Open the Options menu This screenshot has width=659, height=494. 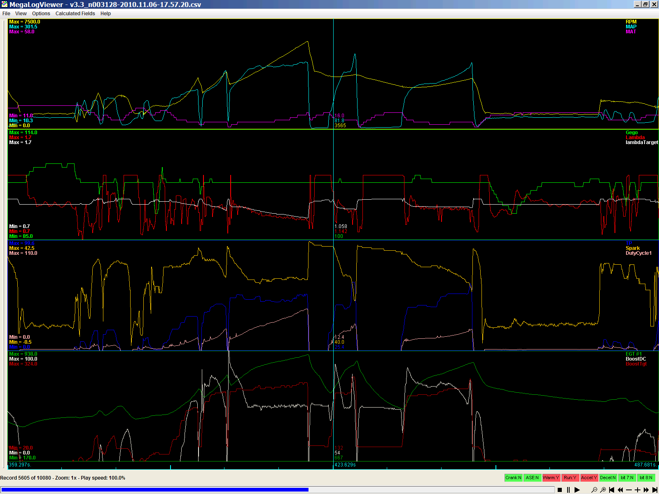click(41, 14)
